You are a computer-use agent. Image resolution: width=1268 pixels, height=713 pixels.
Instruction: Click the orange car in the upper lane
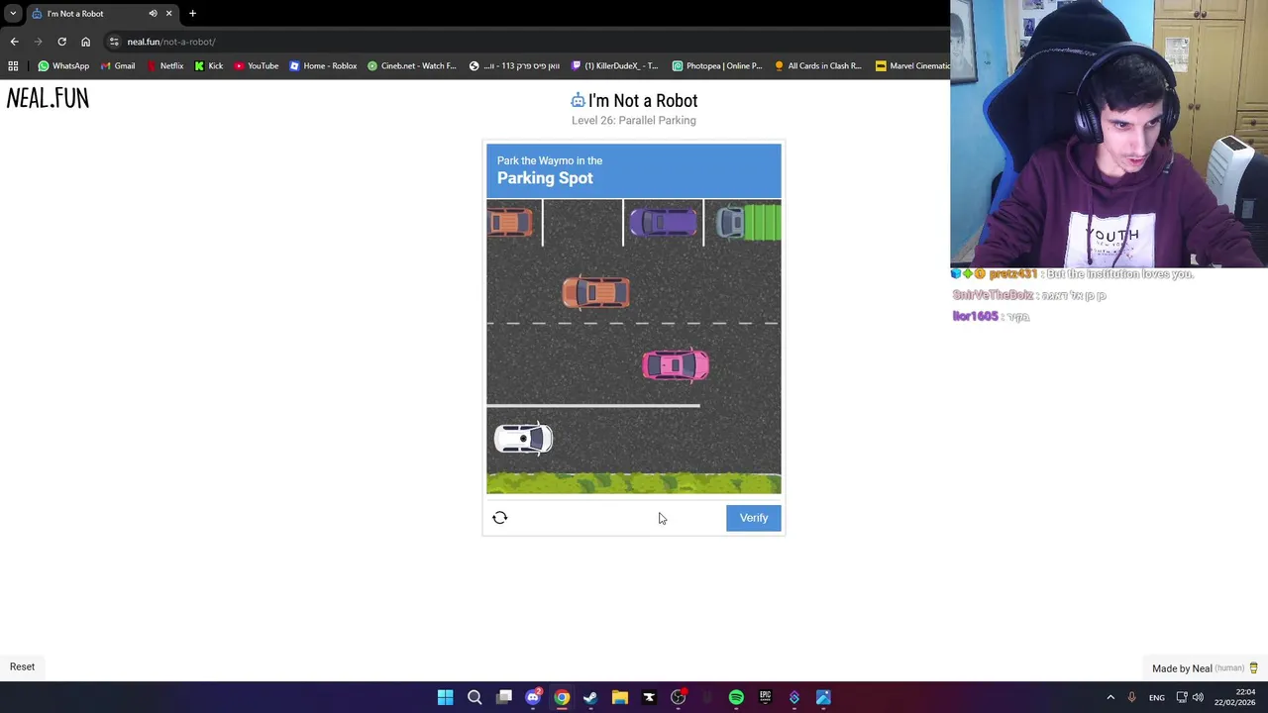596,292
